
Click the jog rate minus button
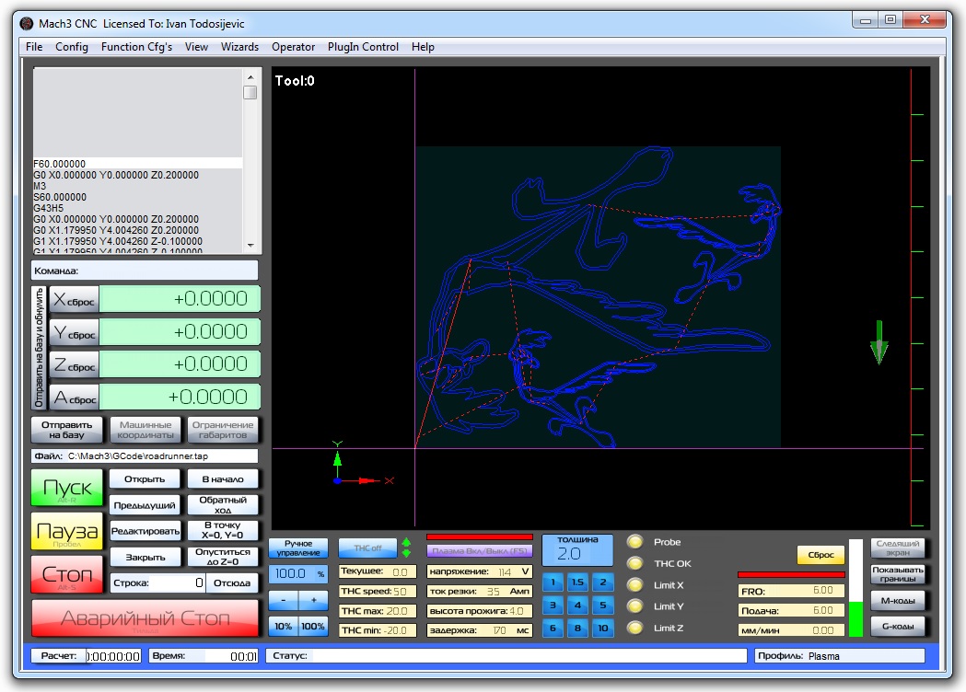284,600
